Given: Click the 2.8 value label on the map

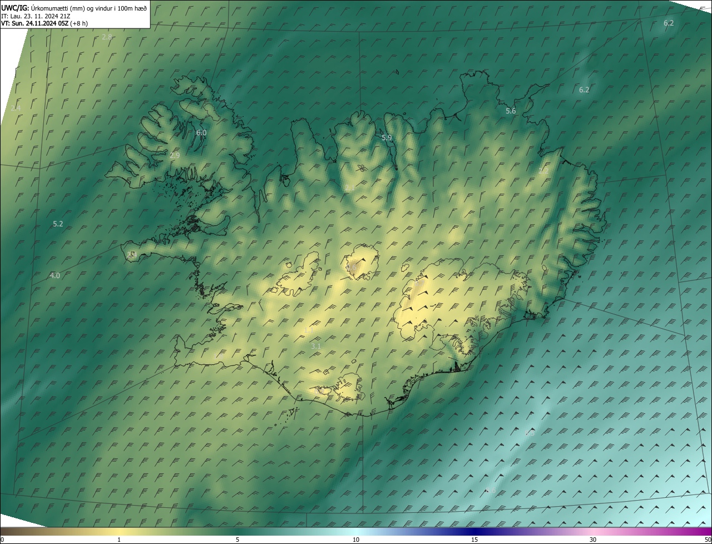Looking at the screenshot, I should click(107, 37).
